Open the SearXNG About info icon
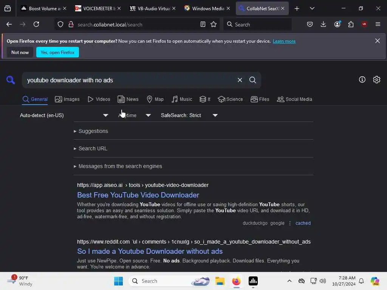This screenshot has height=290, width=387. [x=362, y=79]
